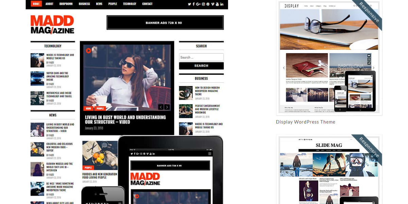Open 'Be nice! Make something awesome' article

pyautogui.click(x=60, y=187)
